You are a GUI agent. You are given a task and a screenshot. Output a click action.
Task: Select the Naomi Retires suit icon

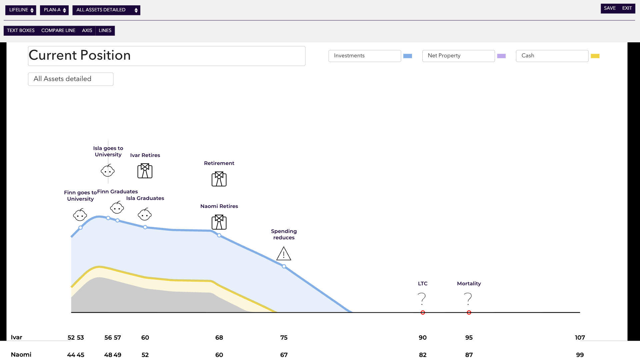219,222
